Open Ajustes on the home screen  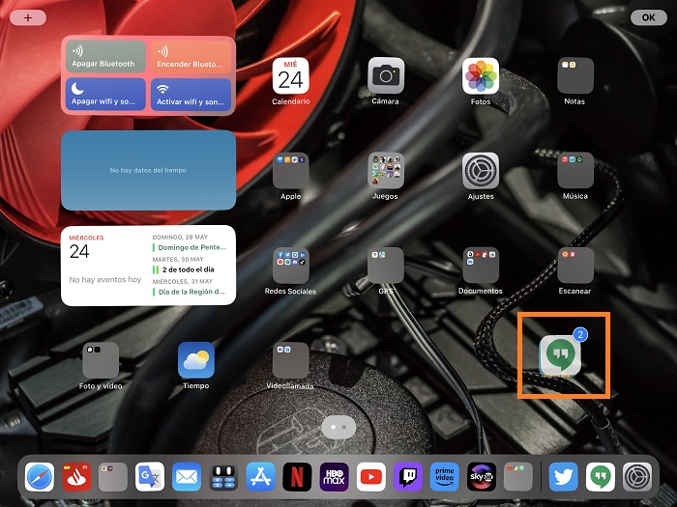[481, 171]
